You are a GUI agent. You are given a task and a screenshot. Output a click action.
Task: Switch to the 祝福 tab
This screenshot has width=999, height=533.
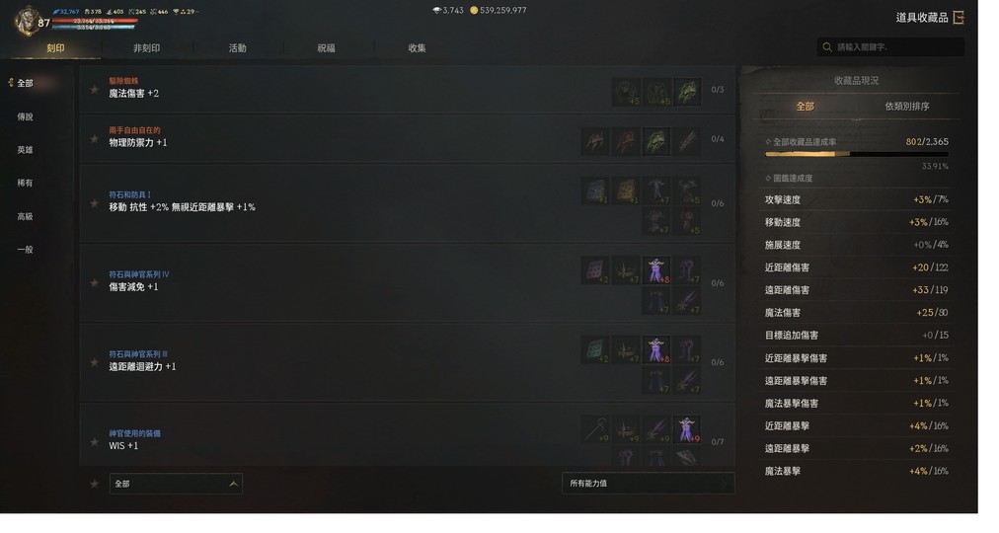point(326,48)
